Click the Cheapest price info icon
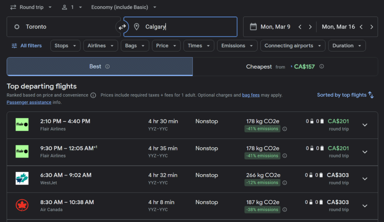 pyautogui.click(x=321, y=67)
